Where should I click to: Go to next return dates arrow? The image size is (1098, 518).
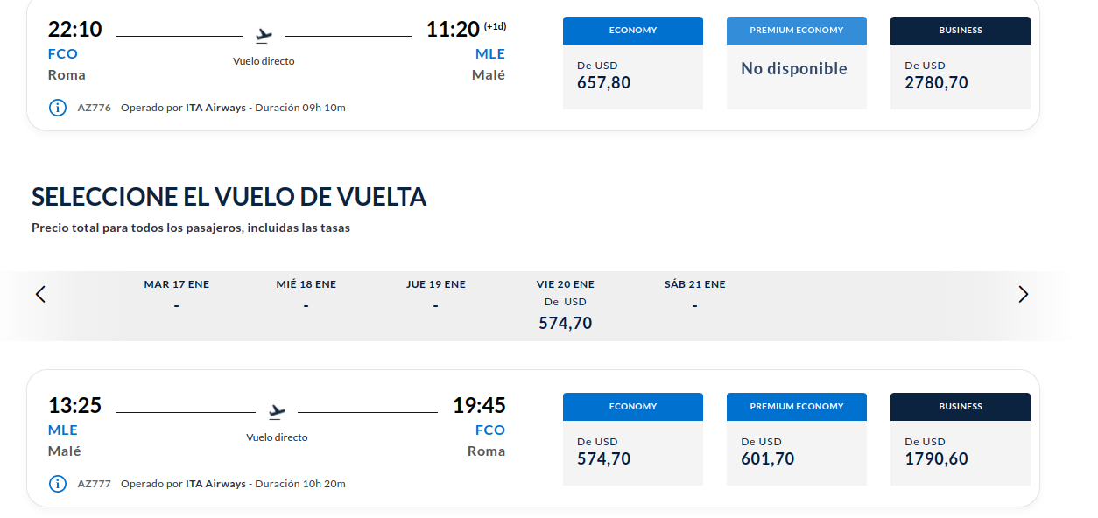pos(1024,294)
